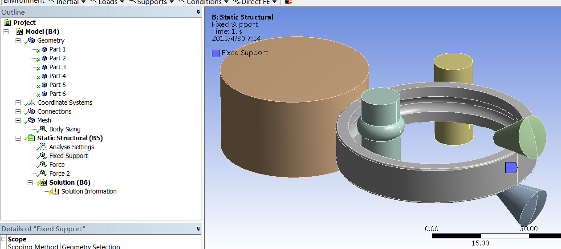Viewport: 561px width, 249px height.
Task: Click the Fixed Support legend color square
Action: pos(215,53)
